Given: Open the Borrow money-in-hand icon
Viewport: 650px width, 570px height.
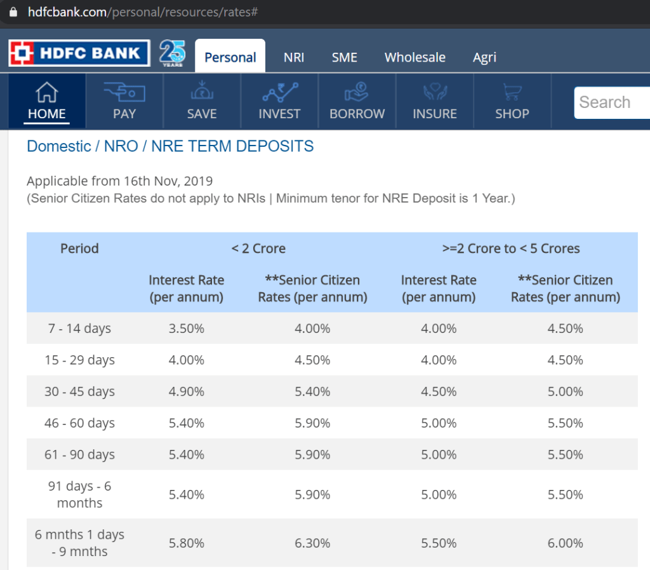Looking at the screenshot, I should (x=357, y=93).
